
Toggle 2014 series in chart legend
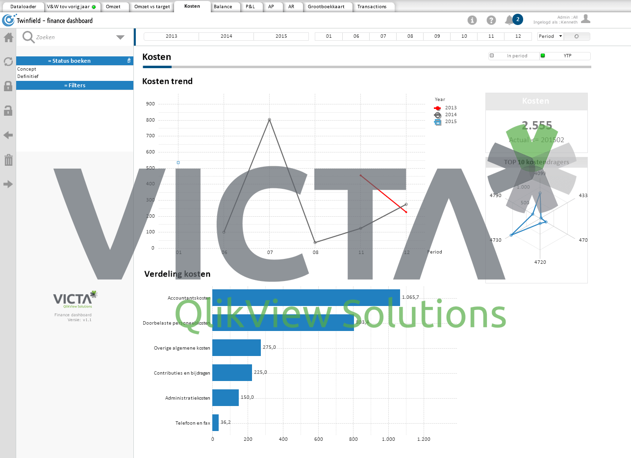tap(445, 115)
